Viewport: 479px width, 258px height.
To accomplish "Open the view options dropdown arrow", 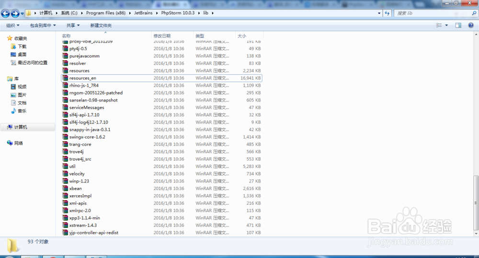I will pyautogui.click(x=446, y=25).
